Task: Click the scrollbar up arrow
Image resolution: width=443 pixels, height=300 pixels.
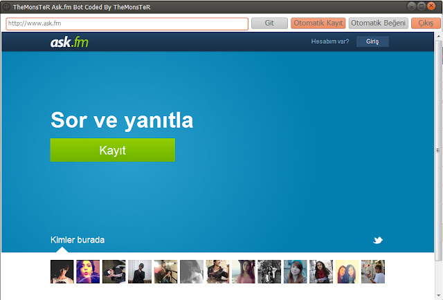Action: click(438, 36)
